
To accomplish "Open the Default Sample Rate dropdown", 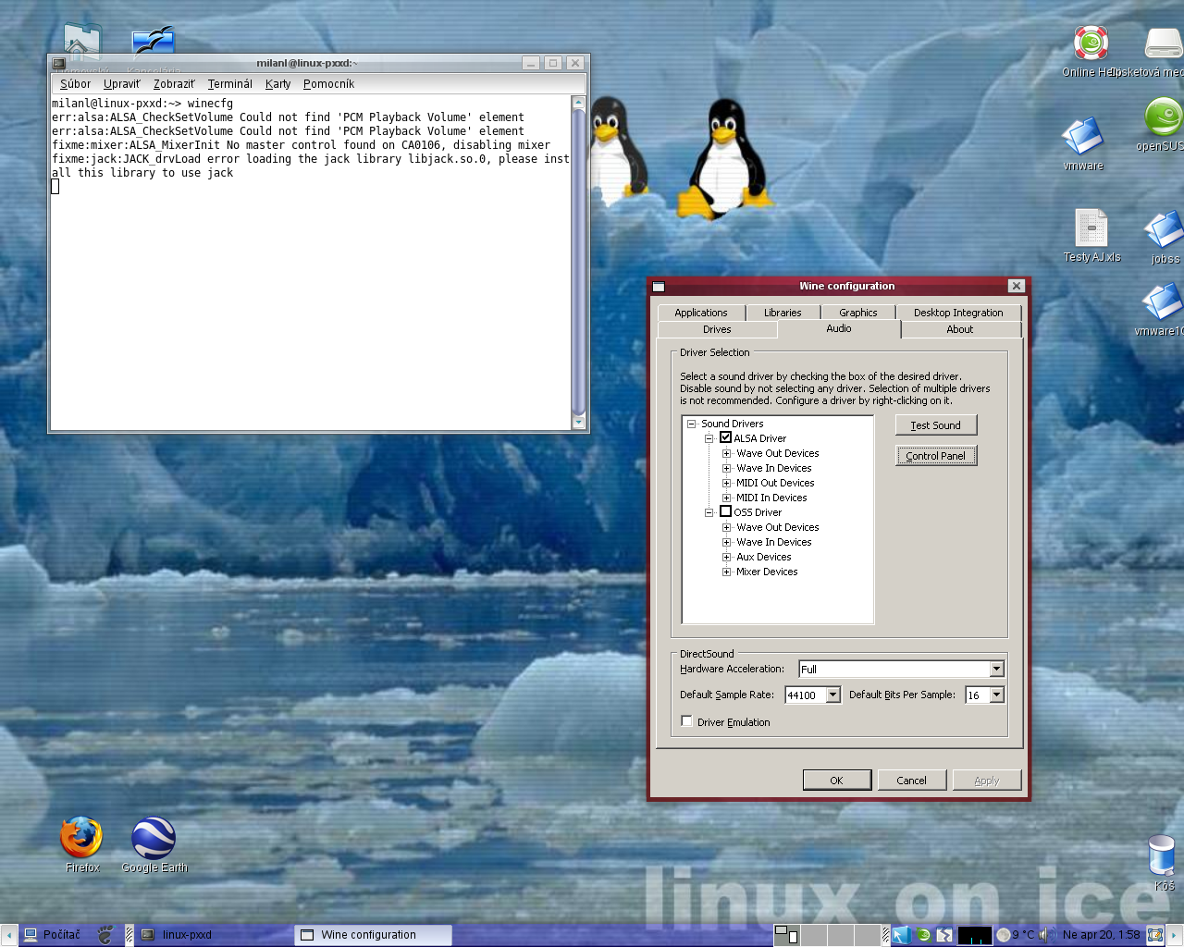I will tap(832, 695).
